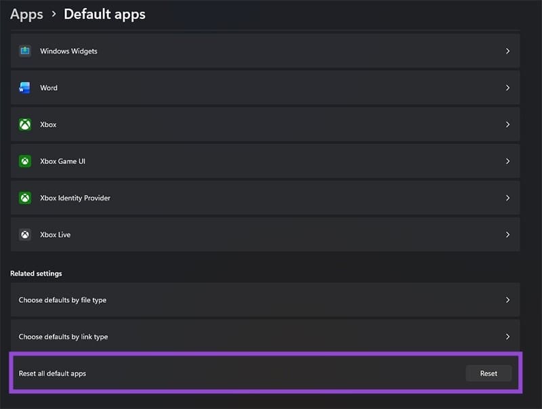Select the Xbox Live settings row
Viewport: 542px width, 409px height.
pos(264,234)
